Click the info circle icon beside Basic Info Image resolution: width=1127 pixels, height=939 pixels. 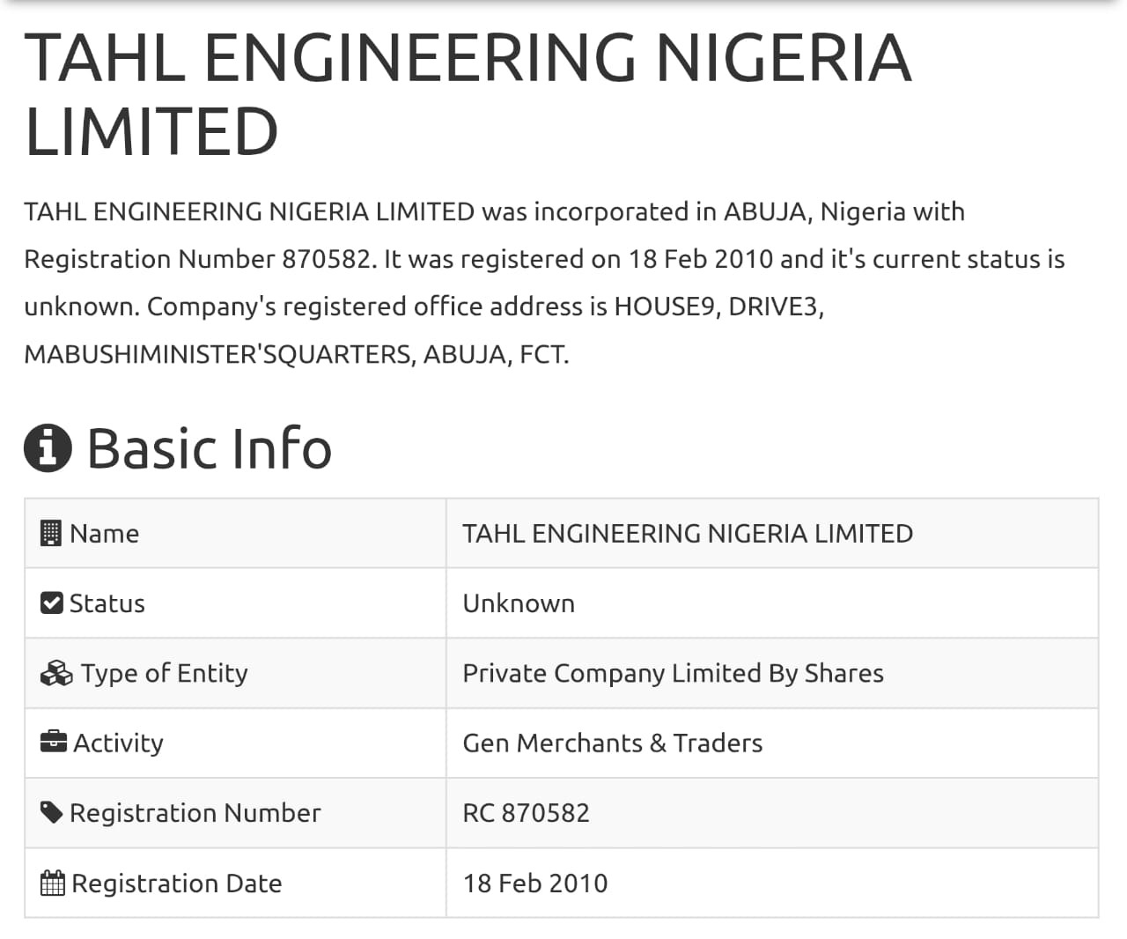pos(48,447)
